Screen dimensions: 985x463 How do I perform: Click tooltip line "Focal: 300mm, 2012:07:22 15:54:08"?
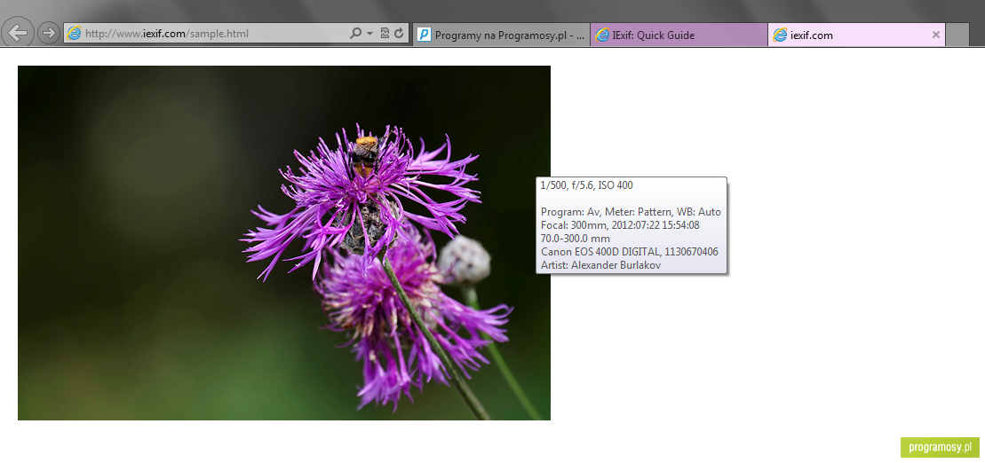pos(620,225)
